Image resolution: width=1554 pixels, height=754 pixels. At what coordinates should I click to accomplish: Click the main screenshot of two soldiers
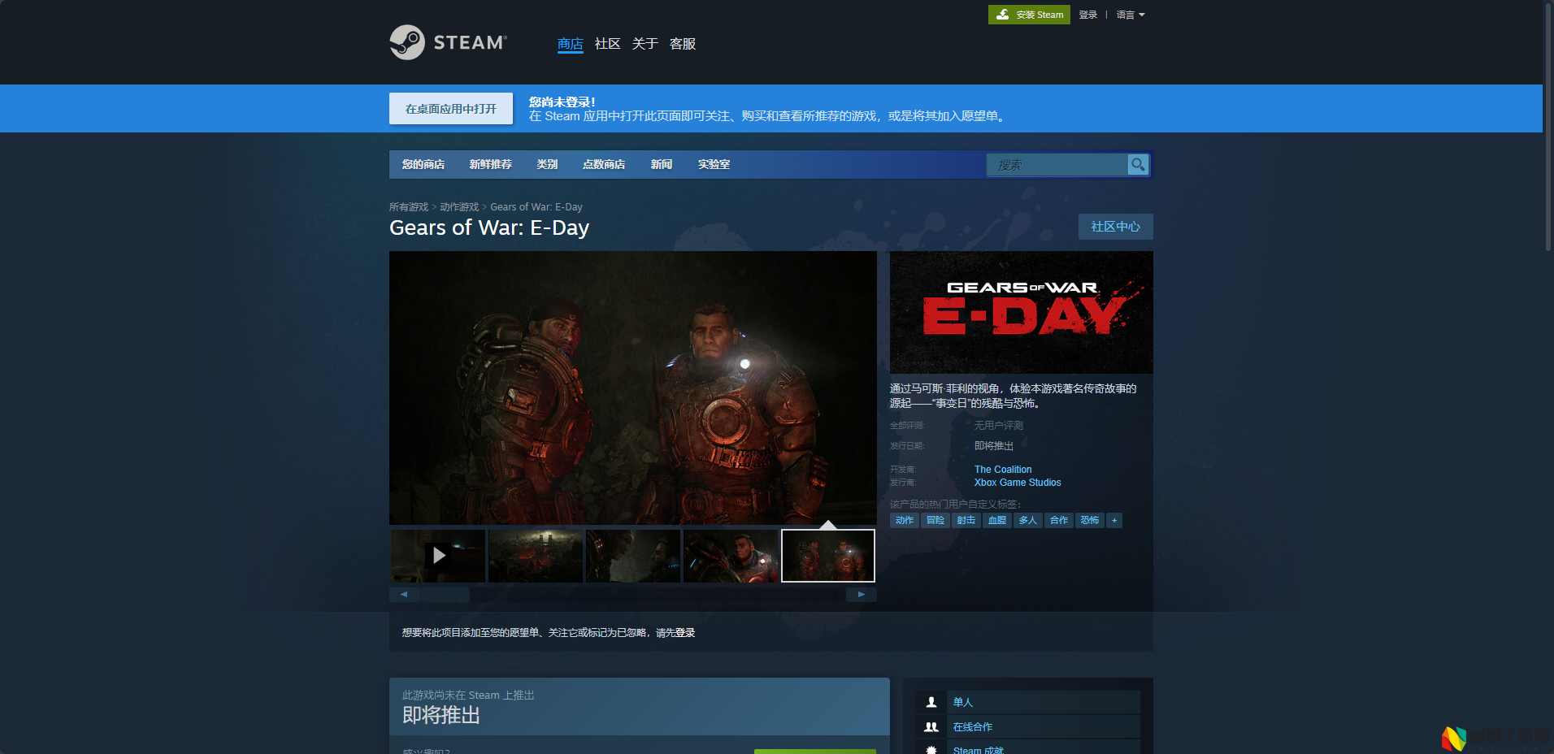pos(633,388)
